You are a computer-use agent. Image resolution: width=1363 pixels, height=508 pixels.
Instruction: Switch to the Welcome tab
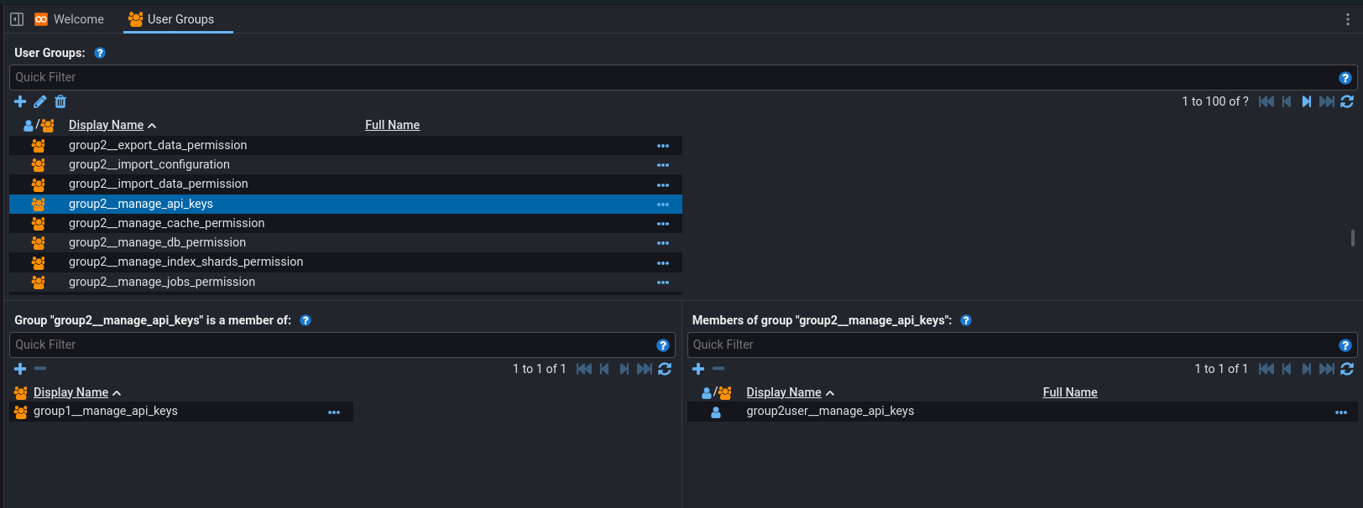(x=70, y=19)
